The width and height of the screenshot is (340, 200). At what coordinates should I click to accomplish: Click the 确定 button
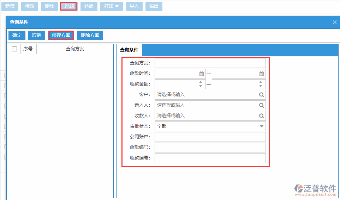(x=17, y=36)
